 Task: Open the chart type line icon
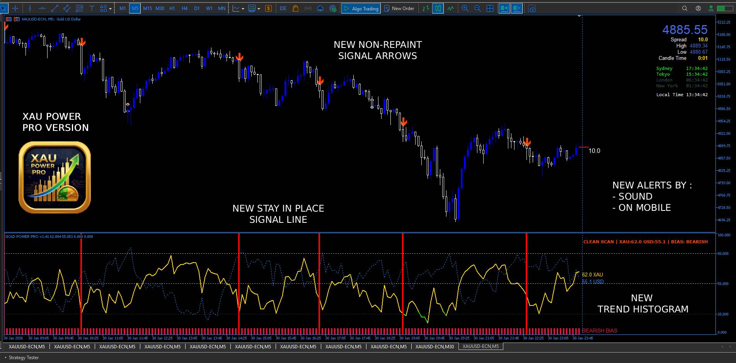[x=236, y=8]
